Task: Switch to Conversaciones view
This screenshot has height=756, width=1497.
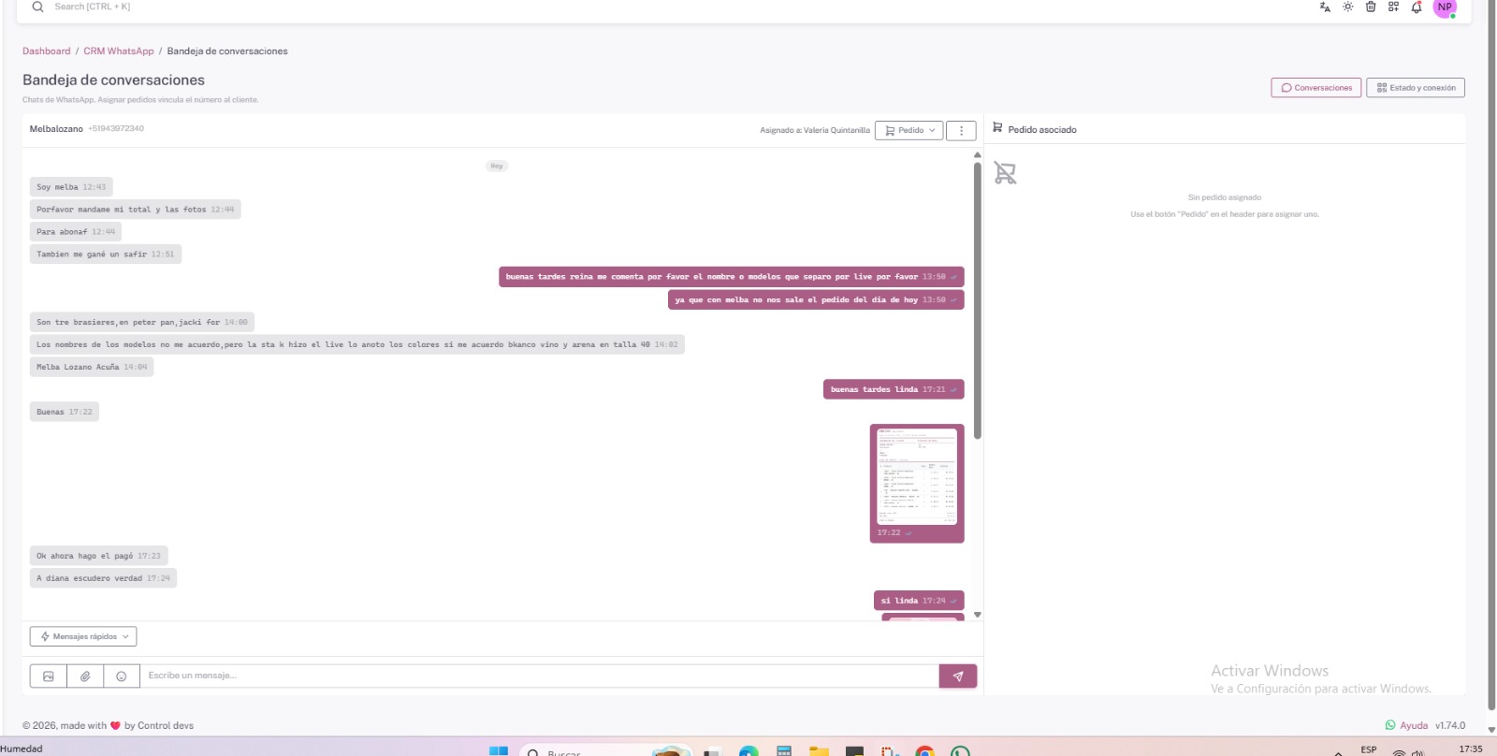Action: [1315, 88]
